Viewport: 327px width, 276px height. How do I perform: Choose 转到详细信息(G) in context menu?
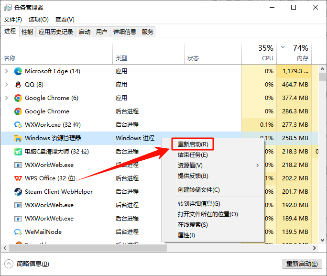pyautogui.click(x=199, y=204)
